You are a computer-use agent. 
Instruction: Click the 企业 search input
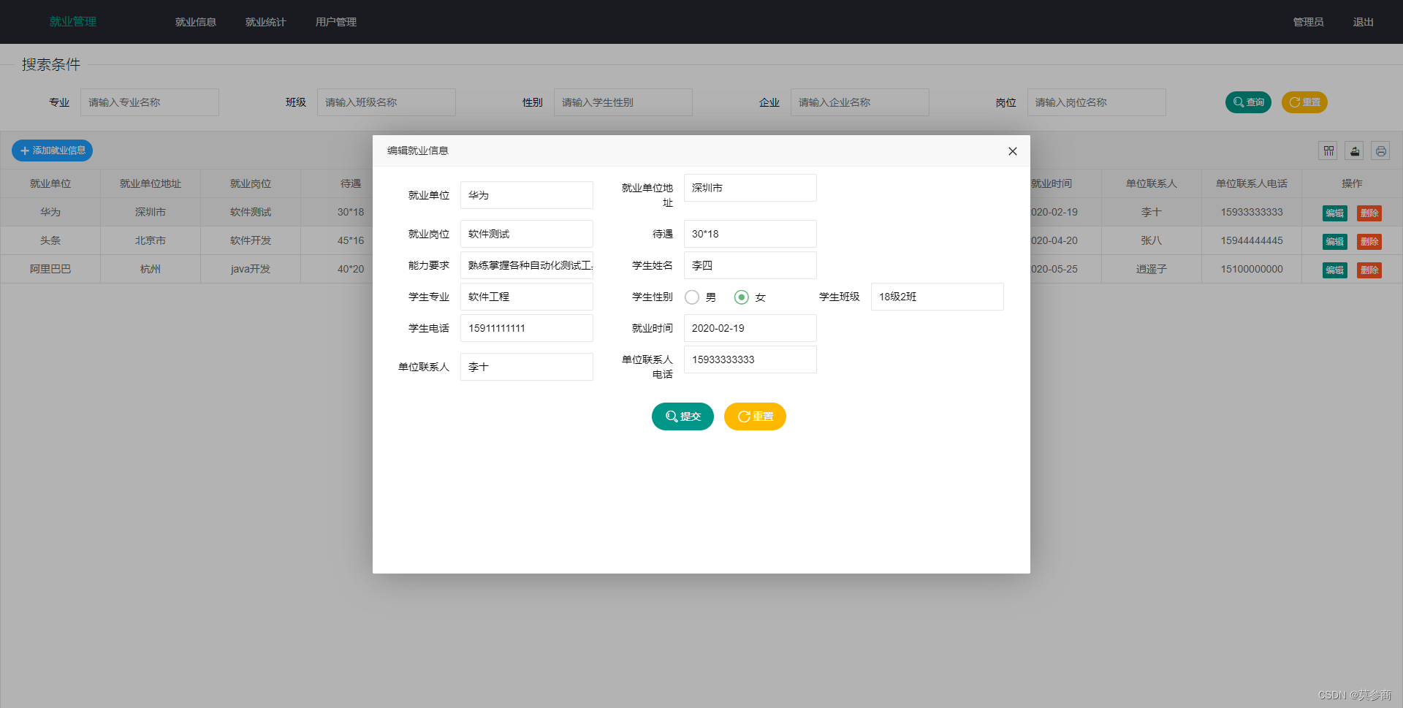(860, 102)
